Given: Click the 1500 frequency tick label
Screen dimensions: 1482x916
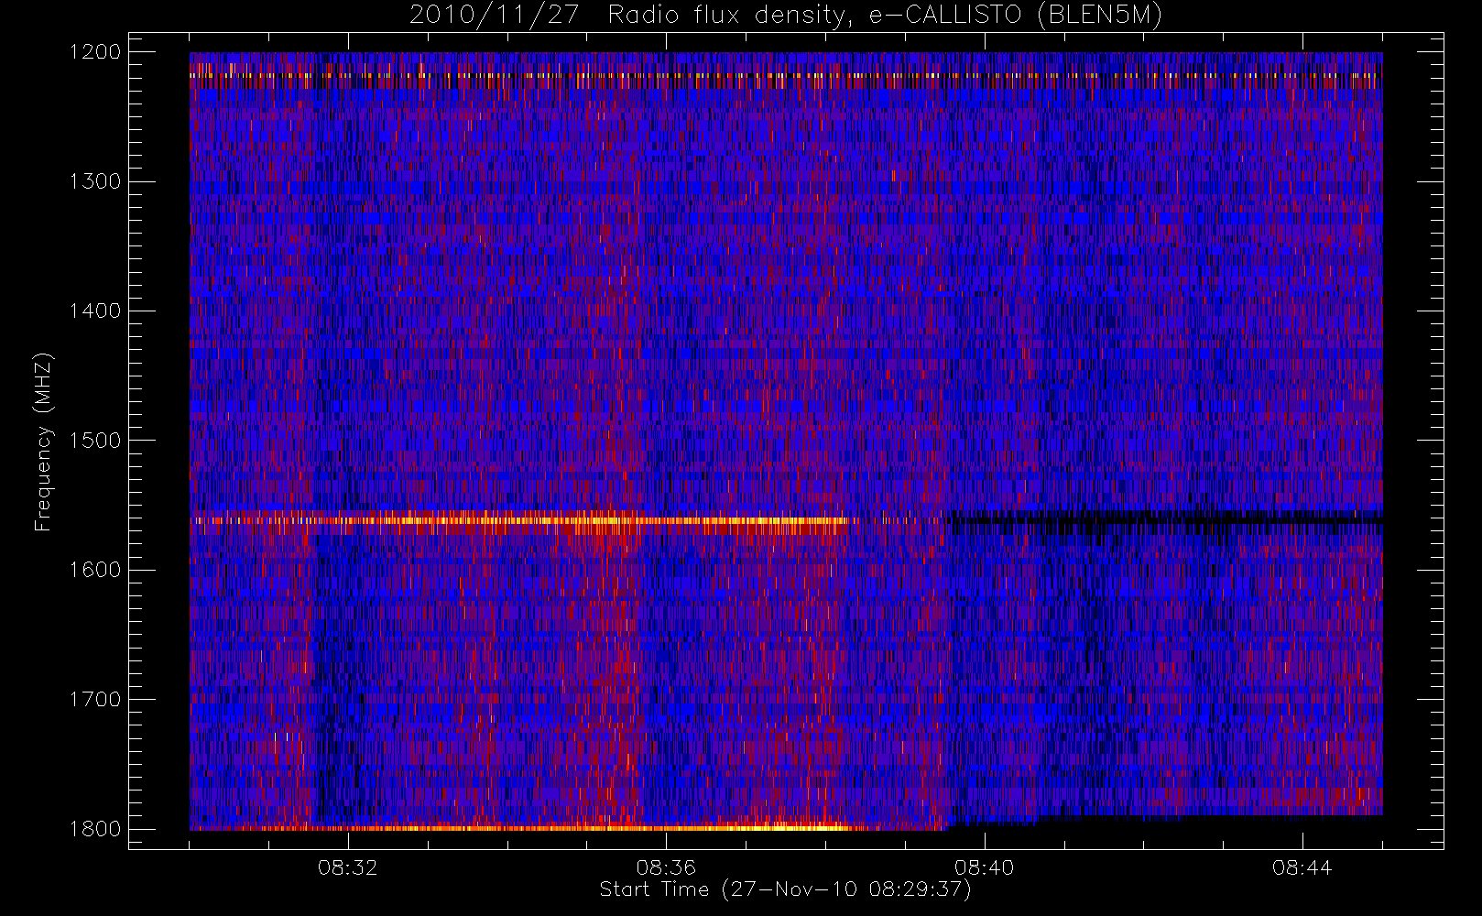Looking at the screenshot, I should coord(95,440).
